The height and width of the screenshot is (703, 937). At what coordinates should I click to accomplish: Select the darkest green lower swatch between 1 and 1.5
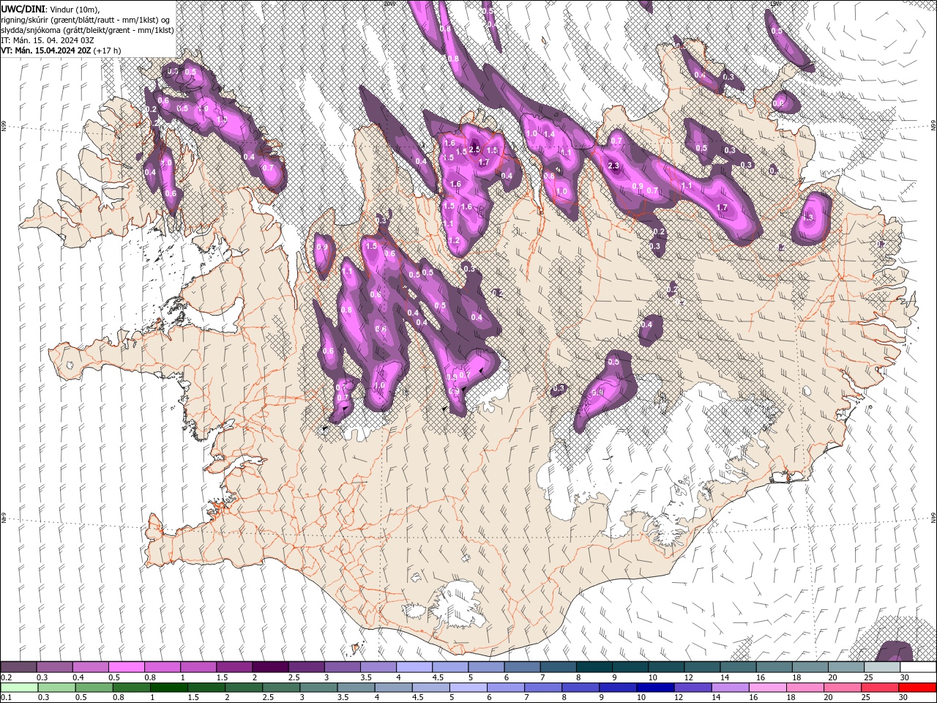(168, 688)
